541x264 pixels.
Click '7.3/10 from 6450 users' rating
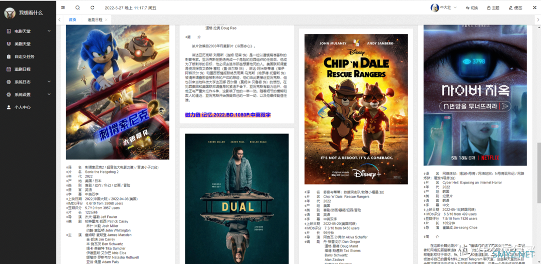(x=342, y=228)
